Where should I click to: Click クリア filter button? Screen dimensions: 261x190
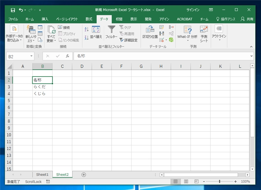click(x=125, y=27)
